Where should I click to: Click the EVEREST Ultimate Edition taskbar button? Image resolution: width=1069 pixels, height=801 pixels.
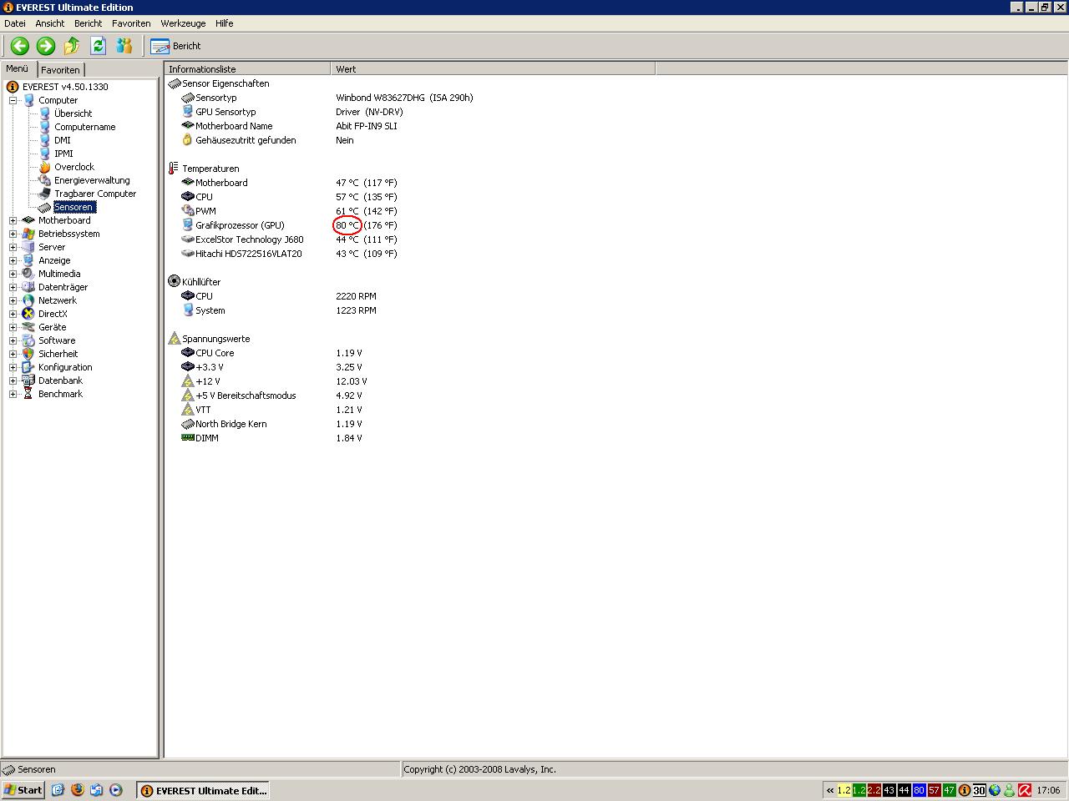[x=204, y=790]
